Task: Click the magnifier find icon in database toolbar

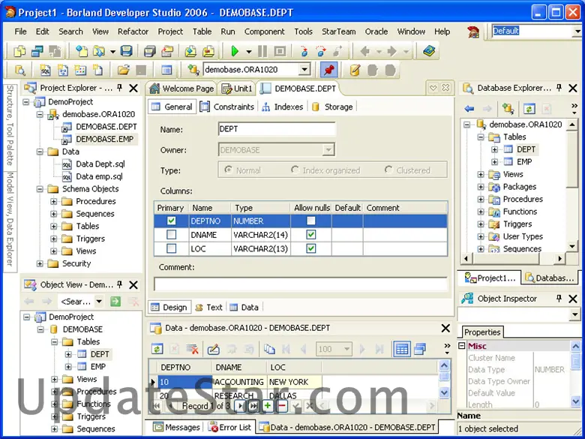Action: click(x=19, y=70)
